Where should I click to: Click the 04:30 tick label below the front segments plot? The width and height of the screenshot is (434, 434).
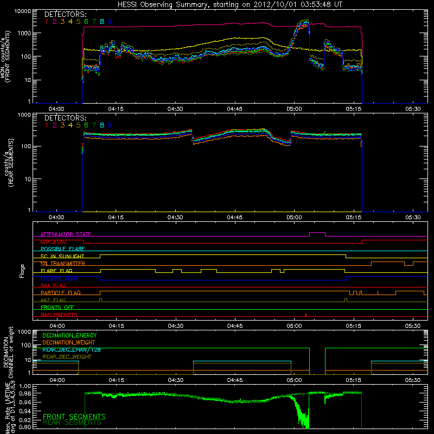click(x=175, y=109)
